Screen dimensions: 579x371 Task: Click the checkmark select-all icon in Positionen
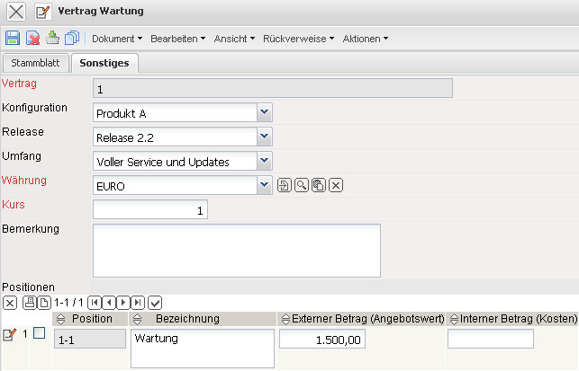click(154, 302)
